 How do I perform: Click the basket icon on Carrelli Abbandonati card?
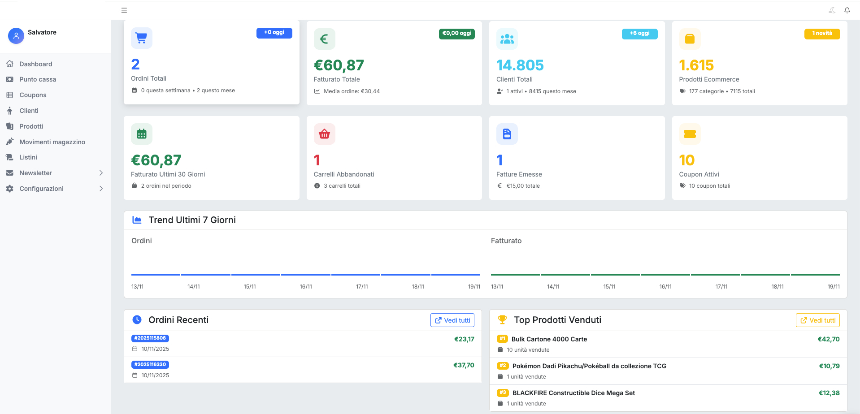(324, 134)
